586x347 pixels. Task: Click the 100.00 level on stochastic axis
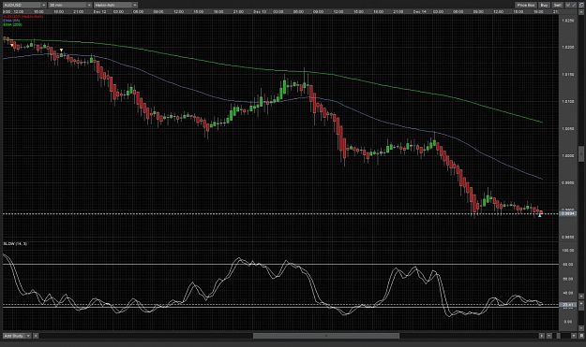tap(567, 251)
